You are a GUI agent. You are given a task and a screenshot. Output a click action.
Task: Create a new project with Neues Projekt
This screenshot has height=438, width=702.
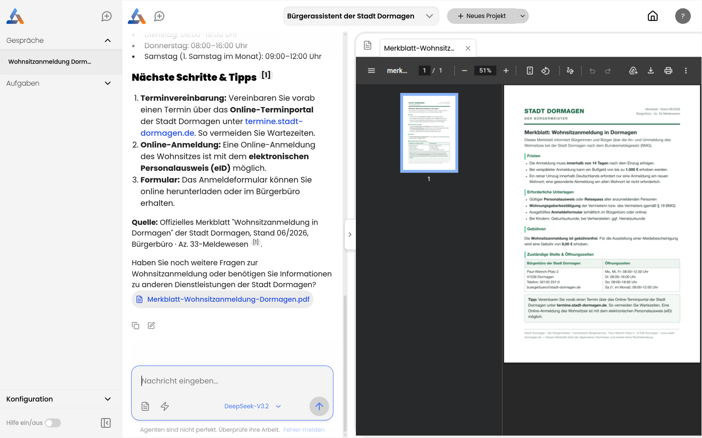point(482,16)
